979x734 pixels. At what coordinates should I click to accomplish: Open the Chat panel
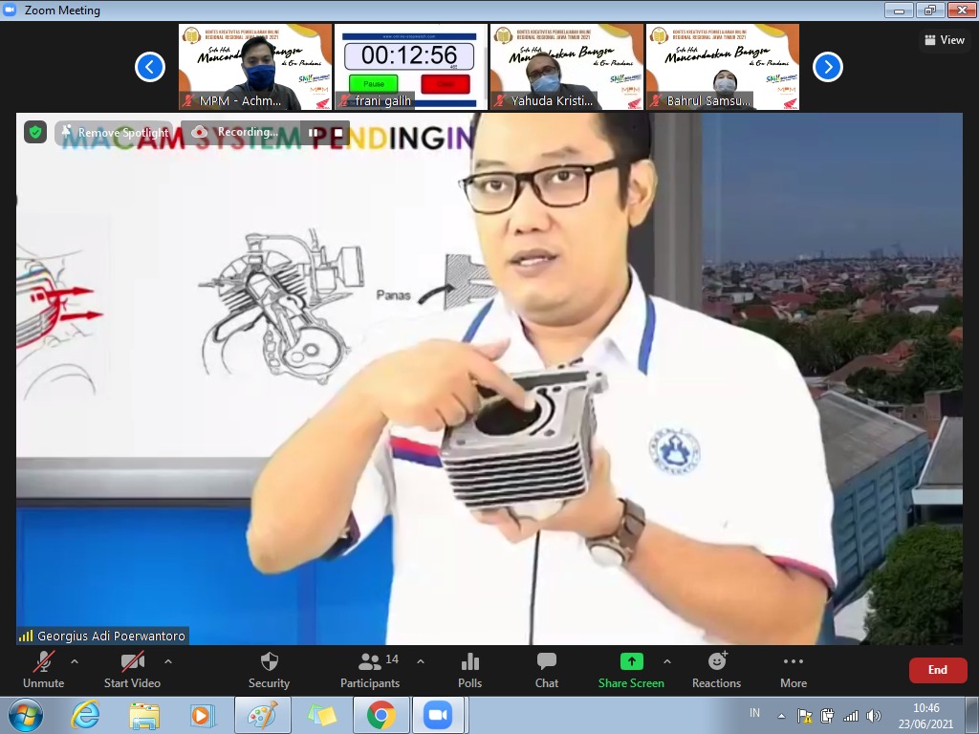pos(547,669)
